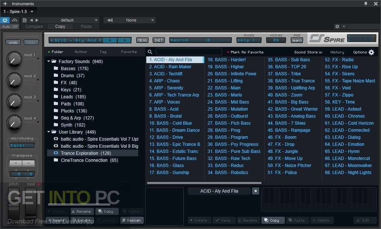Screen dimensions: 381x229
Task: Adjust the mod 4 knob
Action: [x=14, y=122]
